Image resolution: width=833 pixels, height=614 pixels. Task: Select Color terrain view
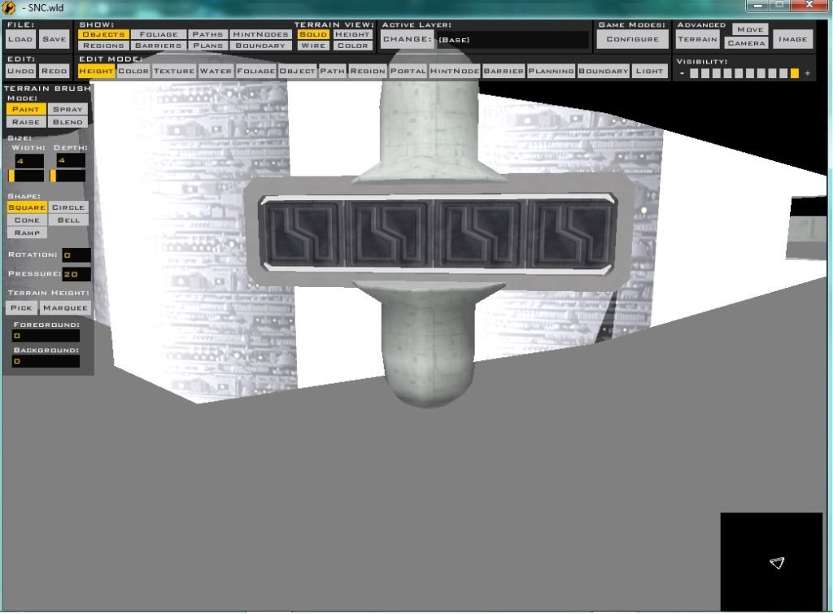coord(352,46)
